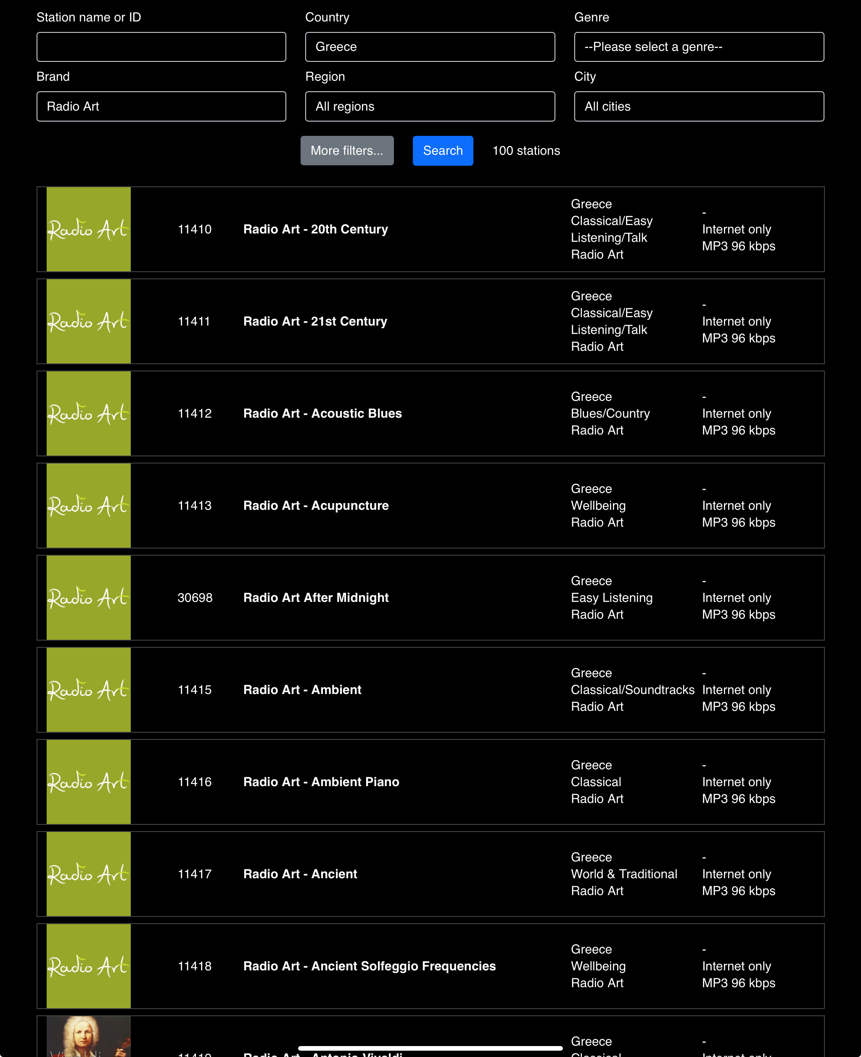Open the Brand dropdown showing Radio Art
The height and width of the screenshot is (1057, 861).
pos(161,106)
